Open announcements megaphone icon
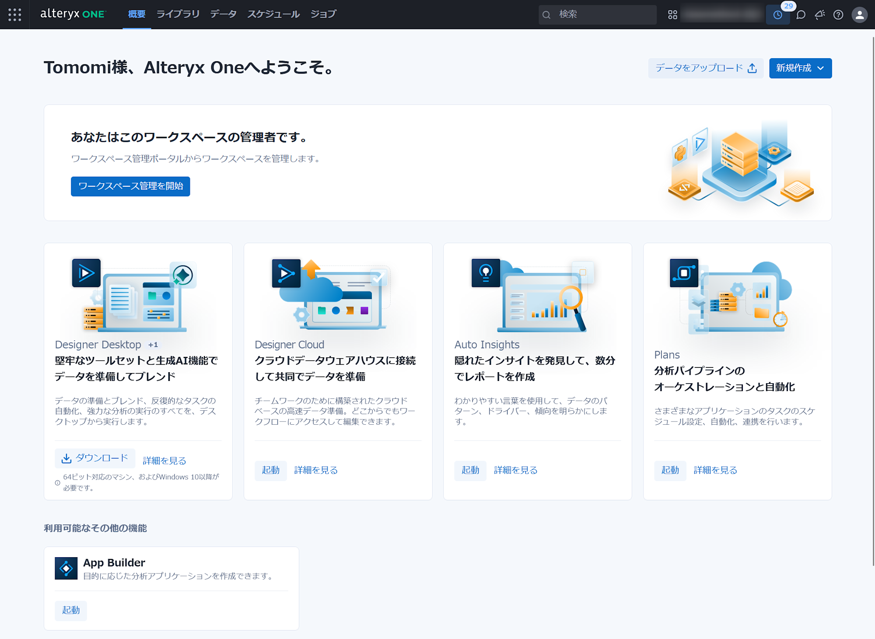875x639 pixels. coord(819,15)
